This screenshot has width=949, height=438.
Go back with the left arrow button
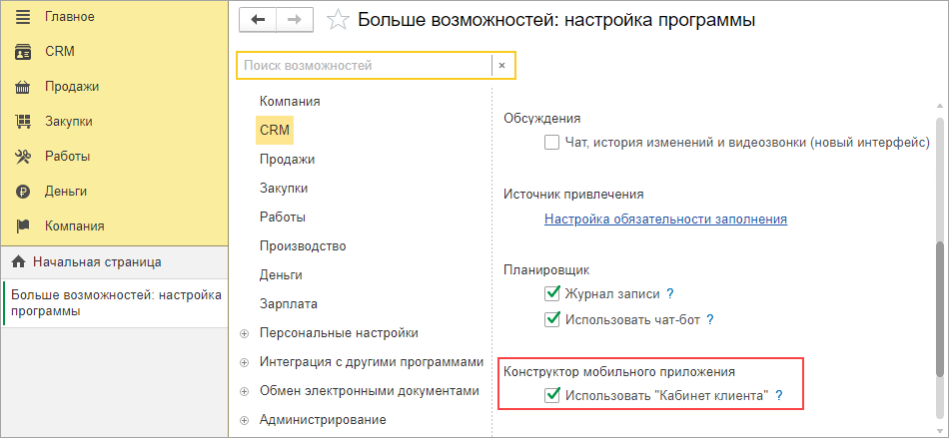click(259, 19)
